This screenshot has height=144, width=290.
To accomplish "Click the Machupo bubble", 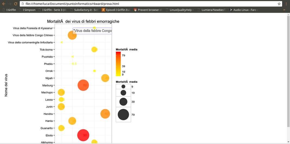I will [x=61, y=92].
